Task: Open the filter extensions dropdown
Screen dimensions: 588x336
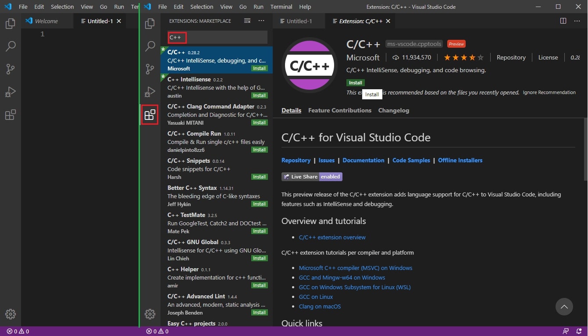Action: click(x=247, y=21)
